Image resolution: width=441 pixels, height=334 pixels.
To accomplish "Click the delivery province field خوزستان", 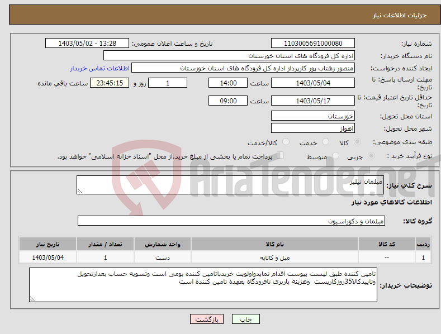I will [x=313, y=116].
